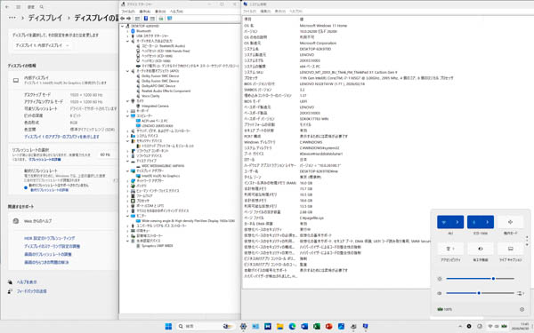Toggle the Wi-Fi quick setting tile

pyautogui.click(x=444, y=222)
